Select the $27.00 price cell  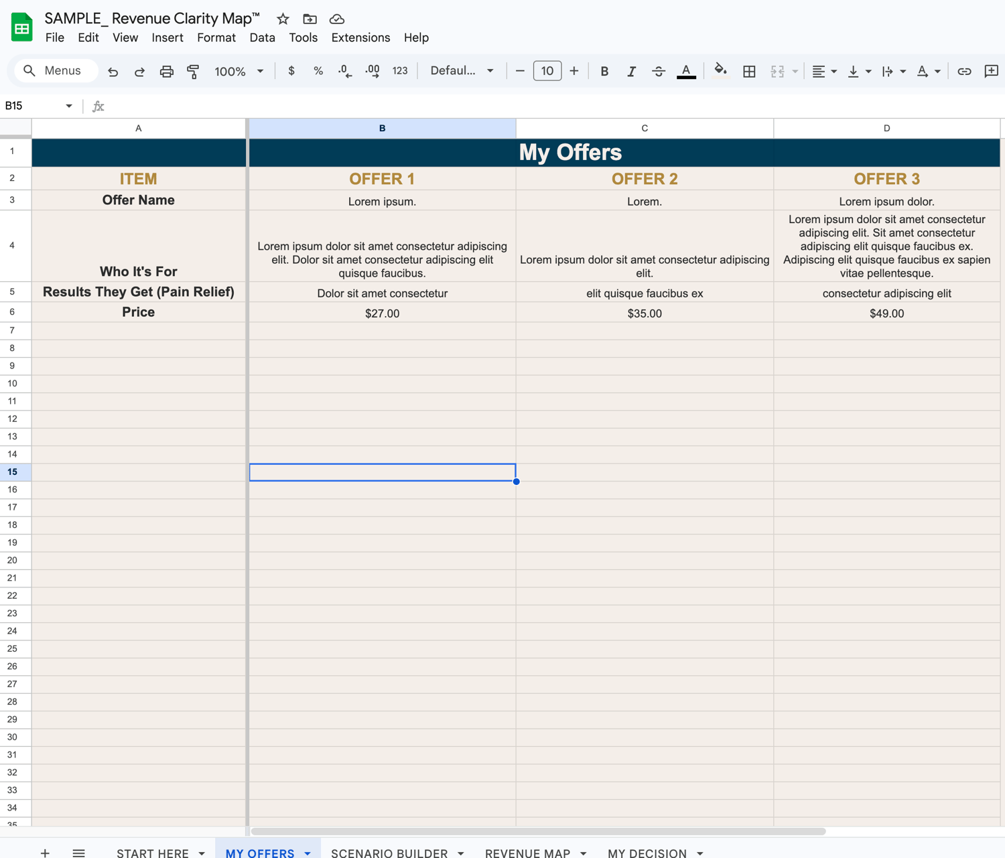coord(382,313)
